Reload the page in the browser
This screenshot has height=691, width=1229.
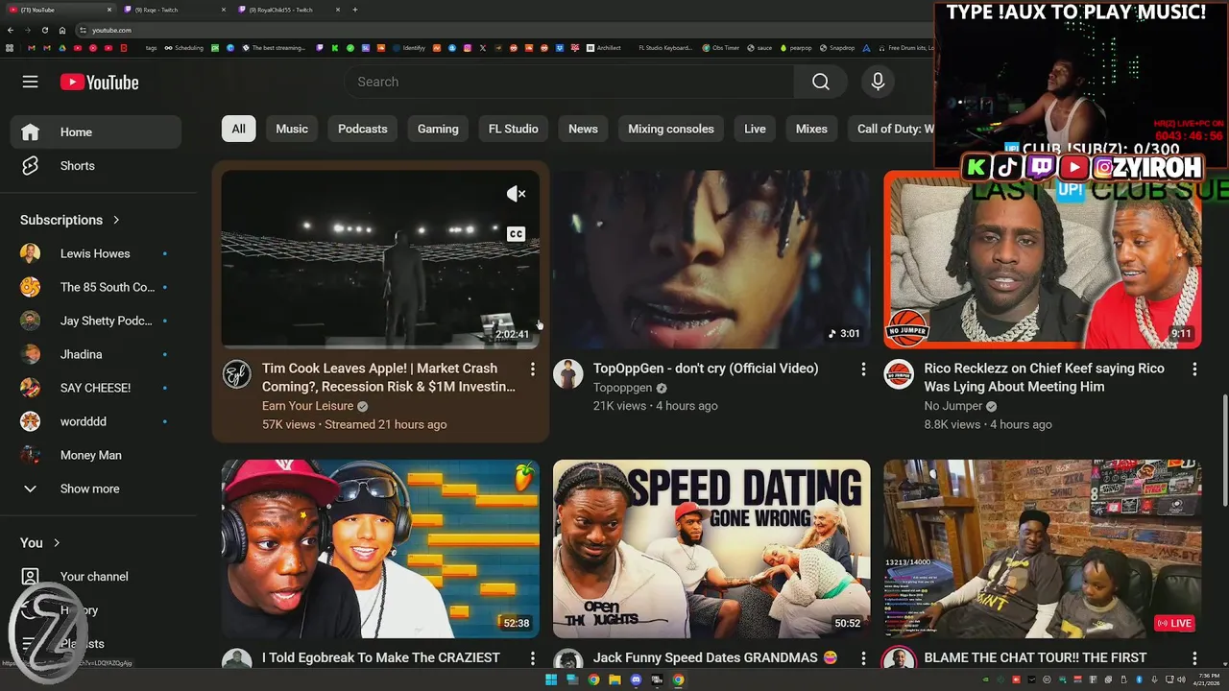(x=44, y=30)
